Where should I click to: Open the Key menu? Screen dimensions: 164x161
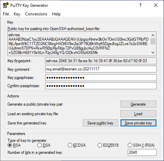17,14
